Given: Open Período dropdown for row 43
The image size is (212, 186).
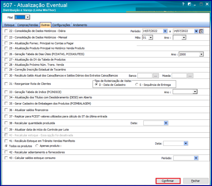Looking at the screenshot, I should (196, 158).
